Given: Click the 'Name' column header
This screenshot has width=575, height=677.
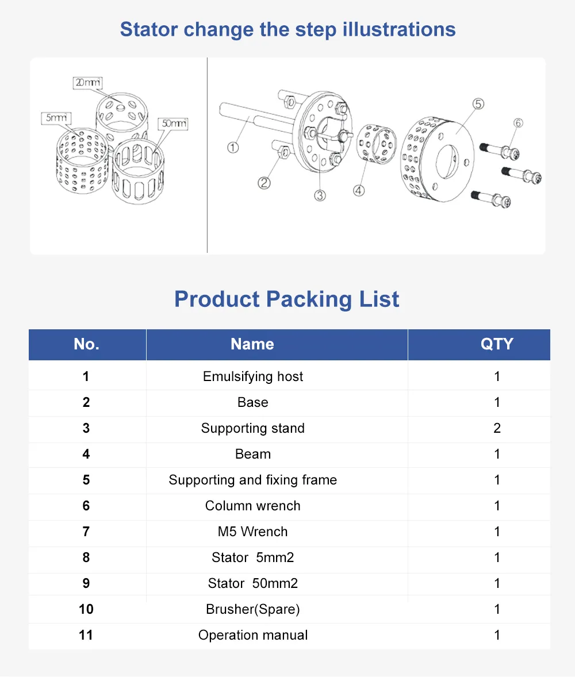Looking at the screenshot, I should 252,344.
